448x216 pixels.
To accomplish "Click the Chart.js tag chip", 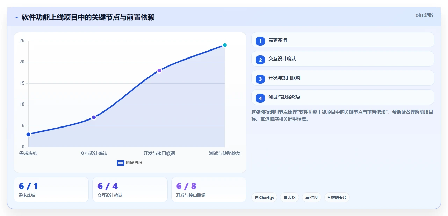I will 264,198.
